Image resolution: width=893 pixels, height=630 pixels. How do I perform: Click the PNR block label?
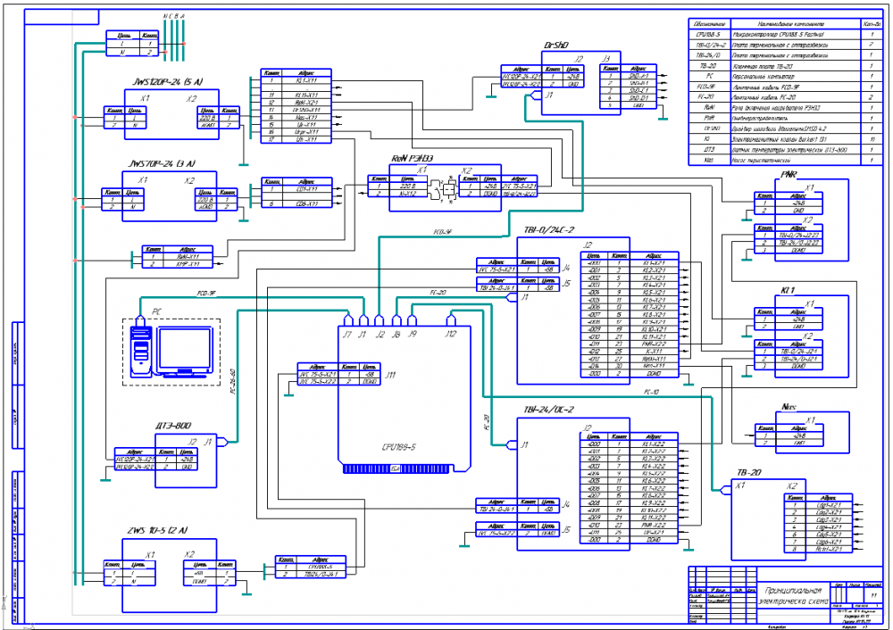(789, 174)
